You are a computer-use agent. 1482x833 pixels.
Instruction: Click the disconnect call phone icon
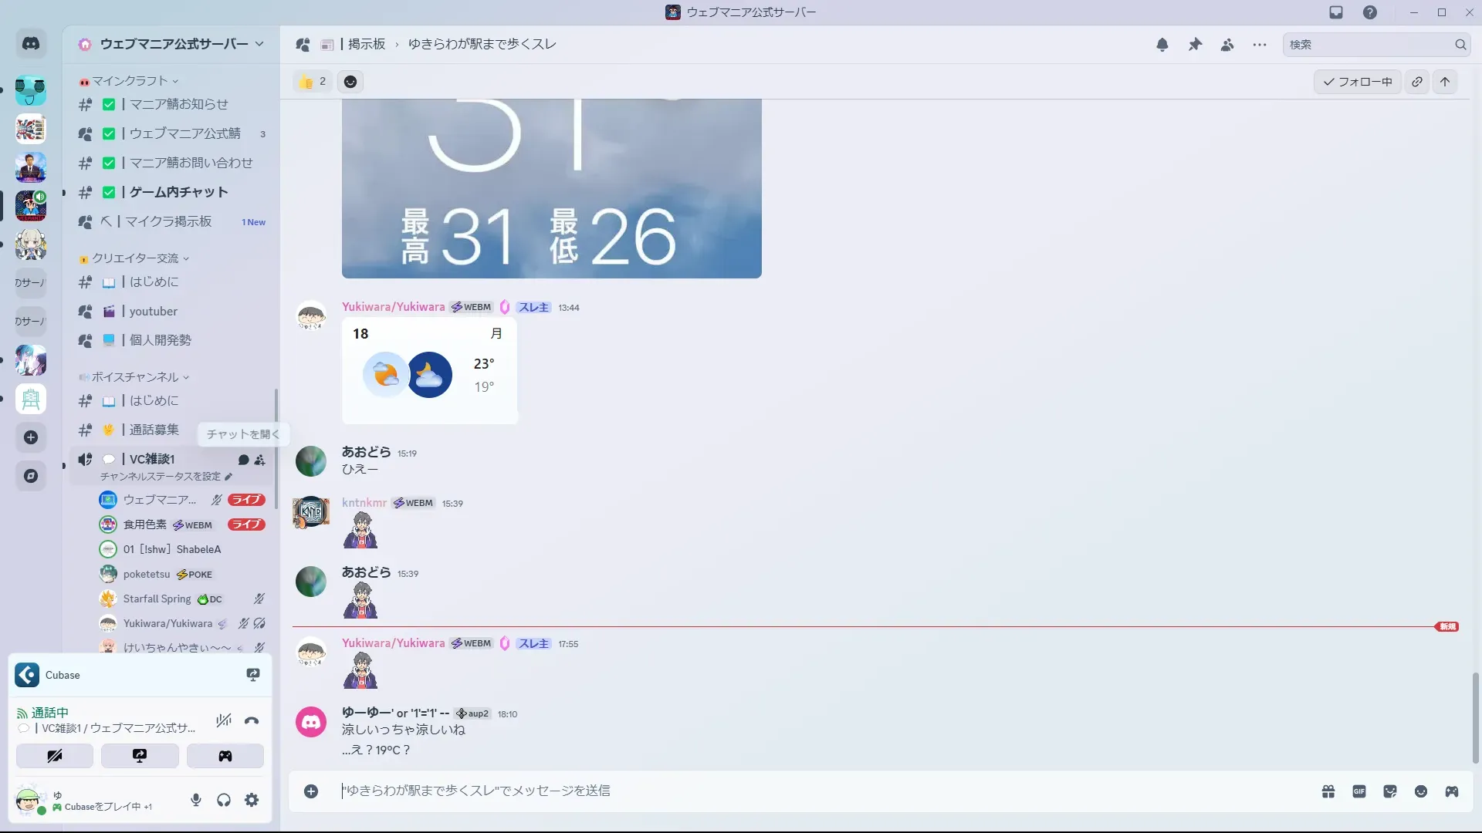coord(252,720)
